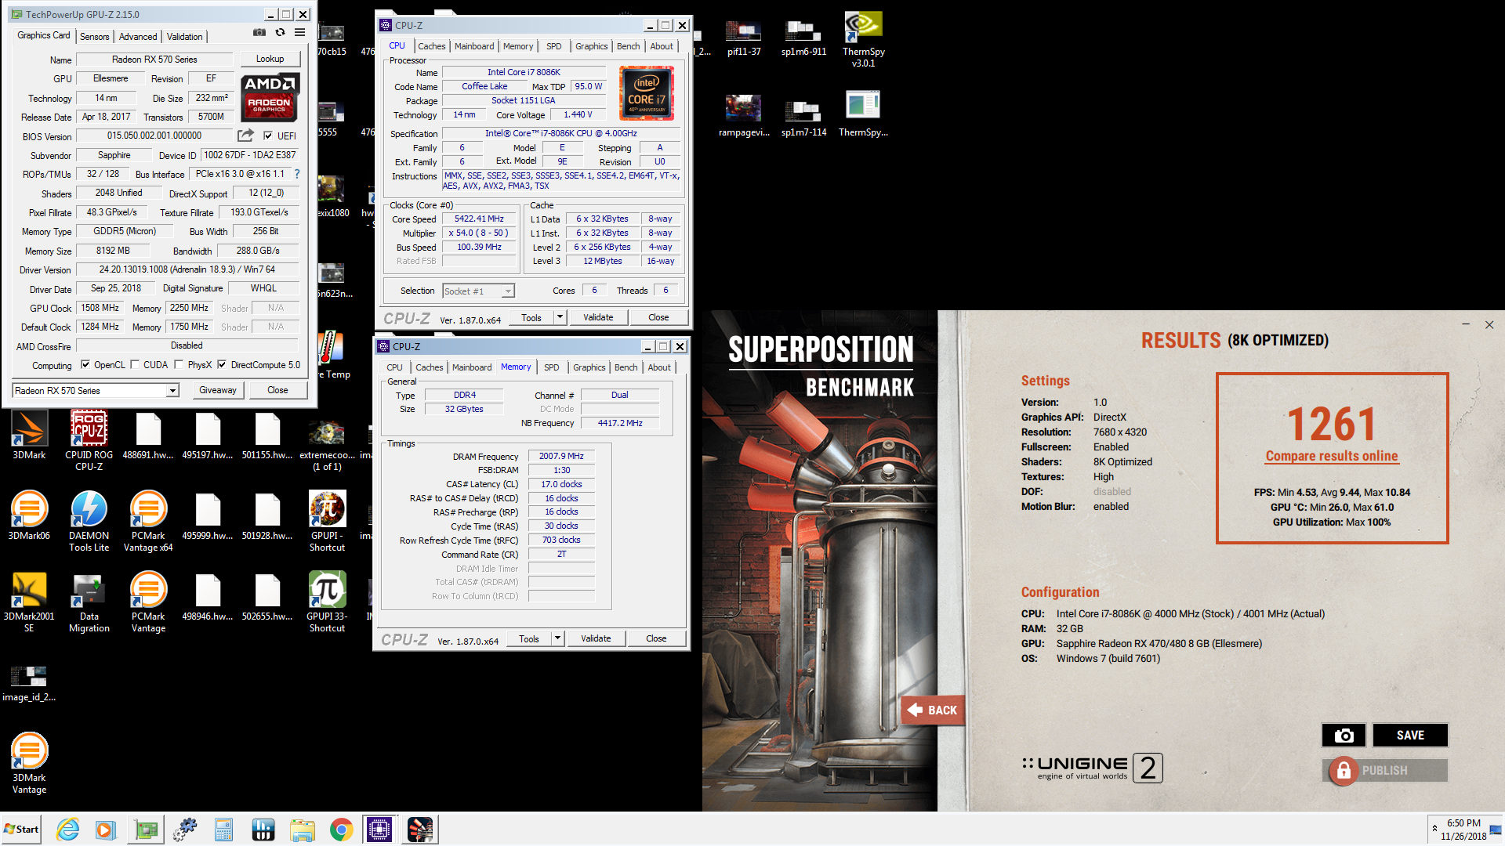The height and width of the screenshot is (846, 1505).
Task: Switch to GPU-Z Validation tab
Action: tap(185, 36)
